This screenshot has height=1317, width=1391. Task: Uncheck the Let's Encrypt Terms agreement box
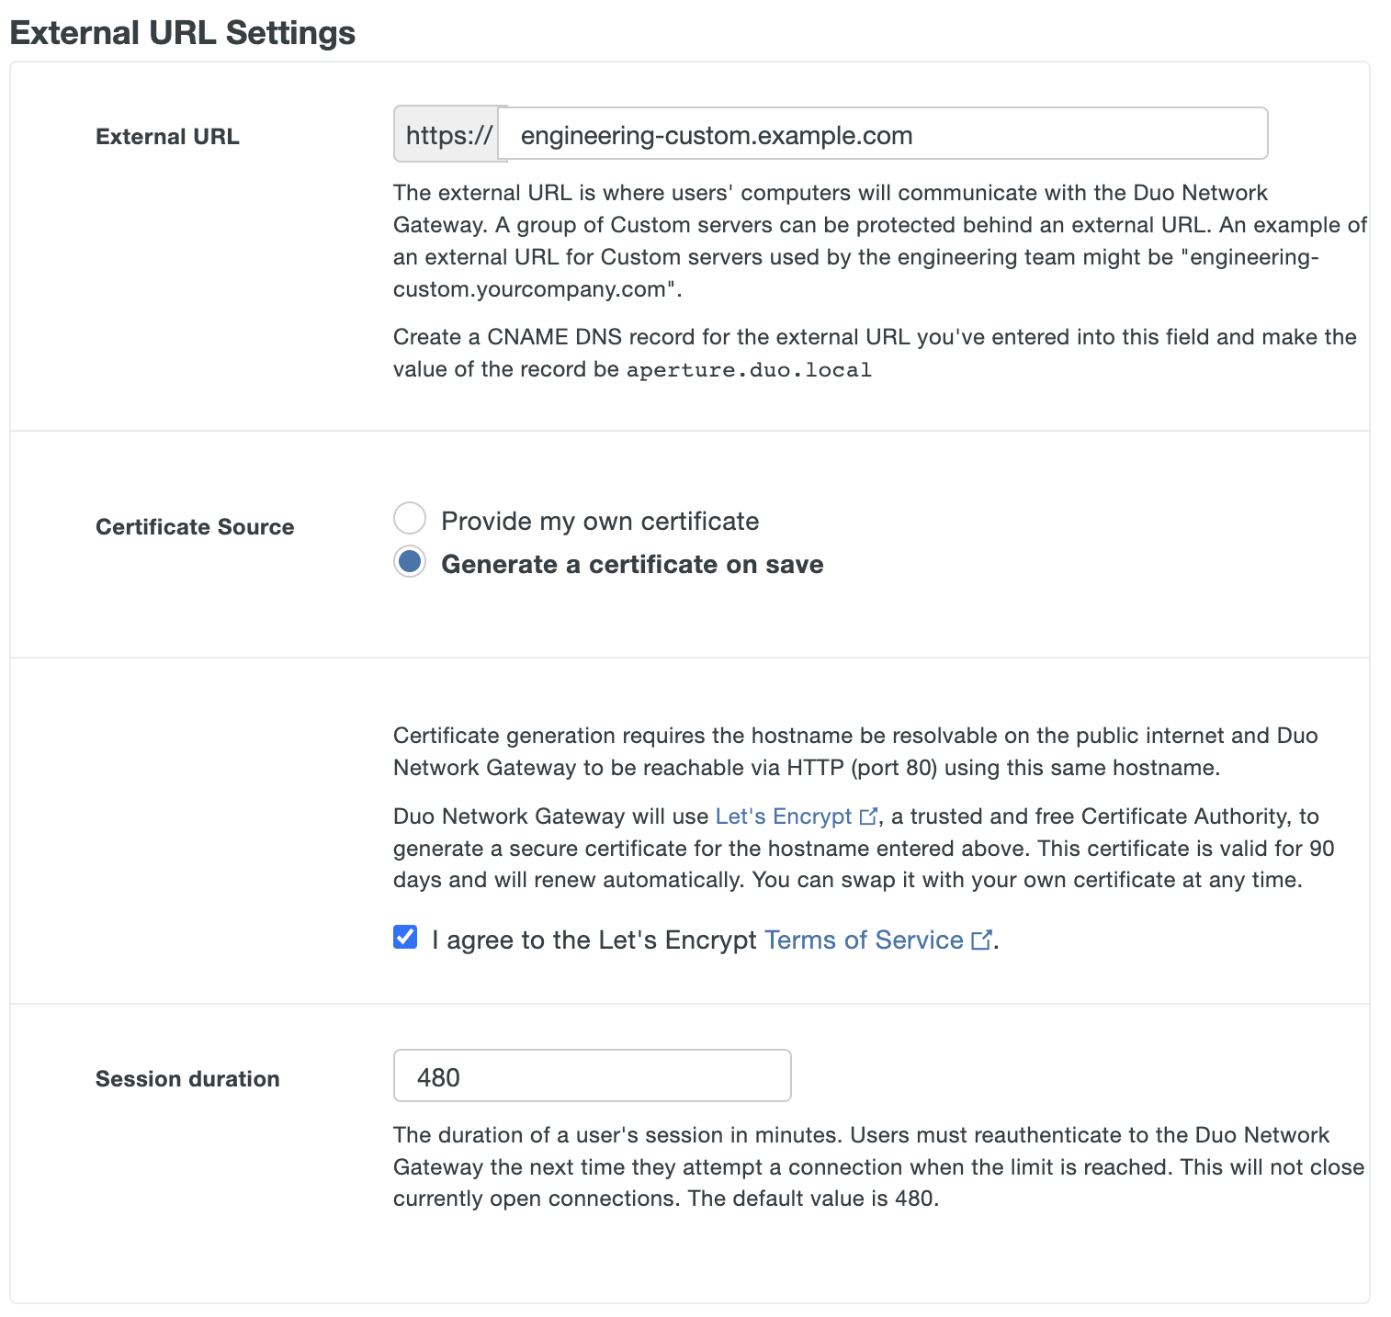(x=404, y=938)
